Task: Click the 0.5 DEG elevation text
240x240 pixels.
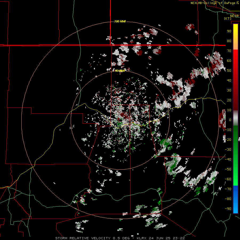Action: click(121, 238)
